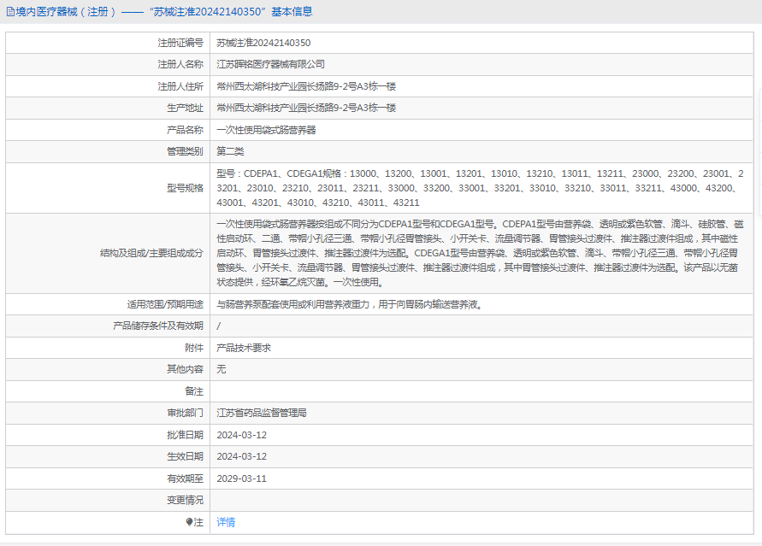
Task: Click the 适用范围/预期用途 row label
Action: 165,304
